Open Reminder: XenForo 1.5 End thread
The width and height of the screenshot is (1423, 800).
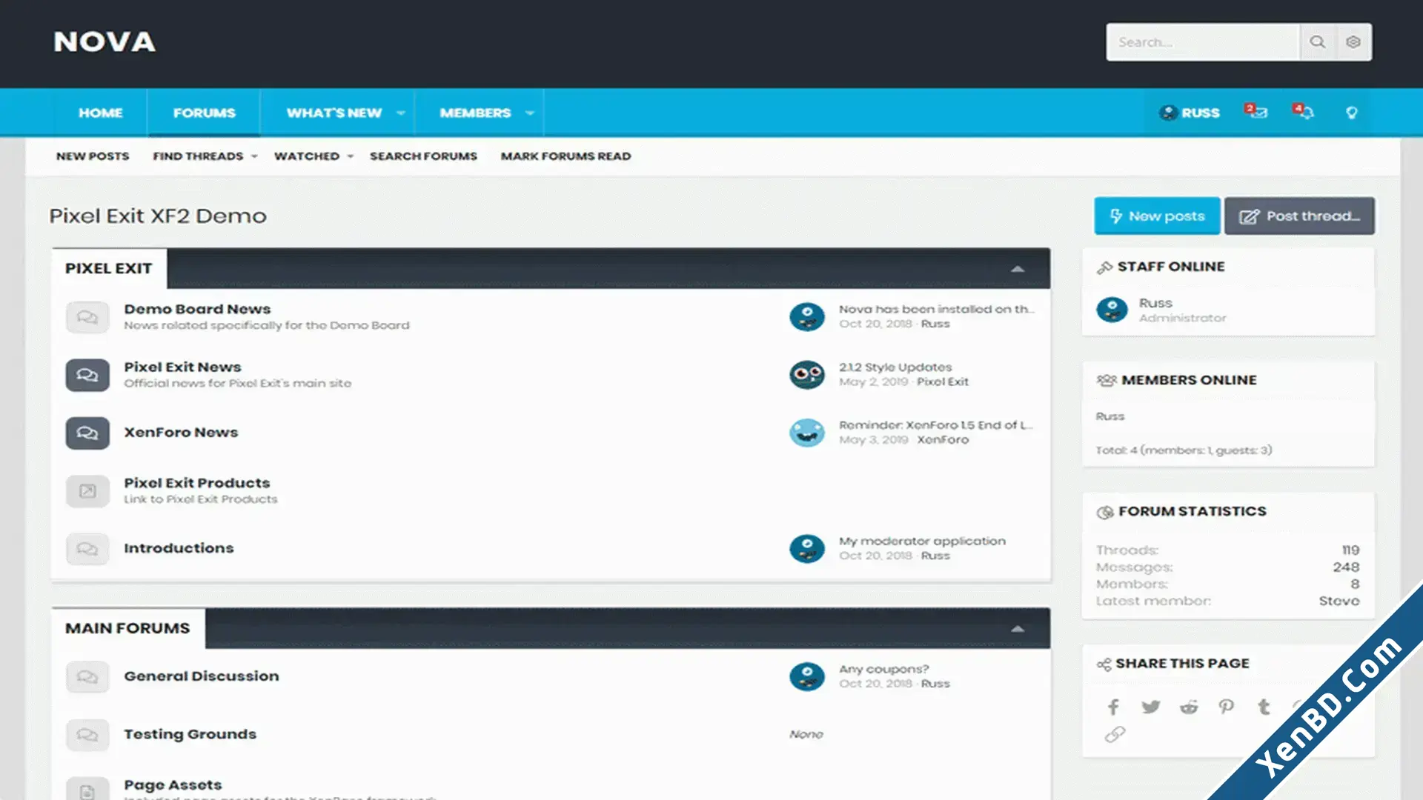936,425
